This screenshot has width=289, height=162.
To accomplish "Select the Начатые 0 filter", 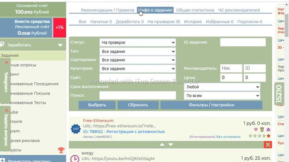I will click(x=101, y=22).
